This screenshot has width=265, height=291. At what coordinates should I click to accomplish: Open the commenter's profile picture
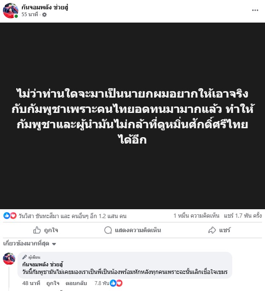tap(9, 259)
